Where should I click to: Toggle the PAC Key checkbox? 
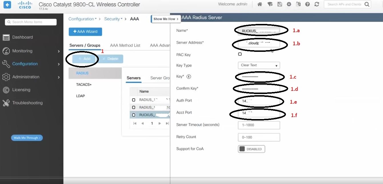pos(240,54)
